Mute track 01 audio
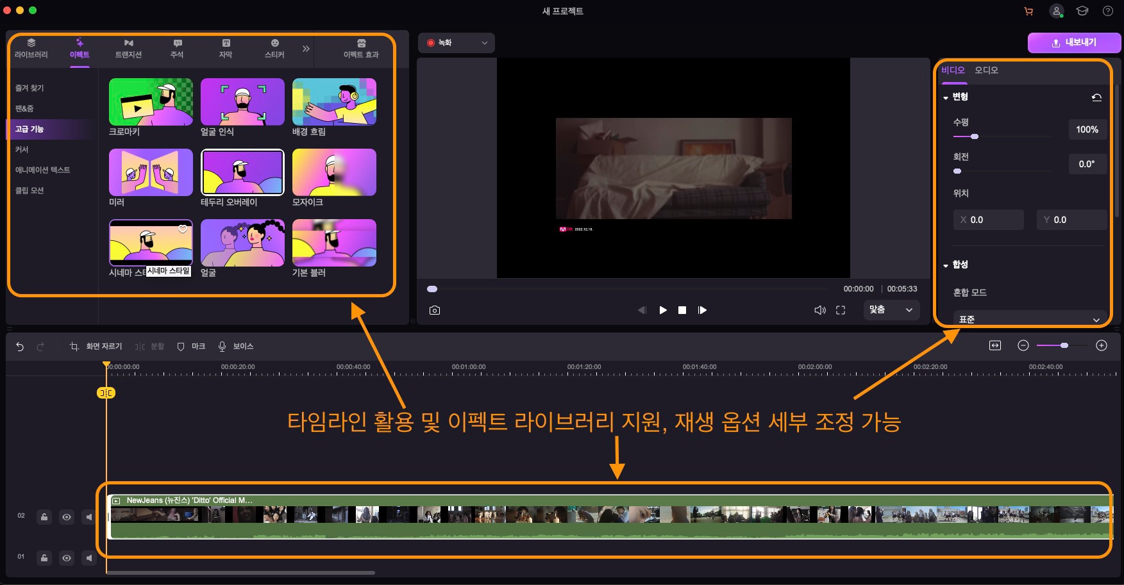Viewport: 1124px width, 585px height. pos(89,558)
